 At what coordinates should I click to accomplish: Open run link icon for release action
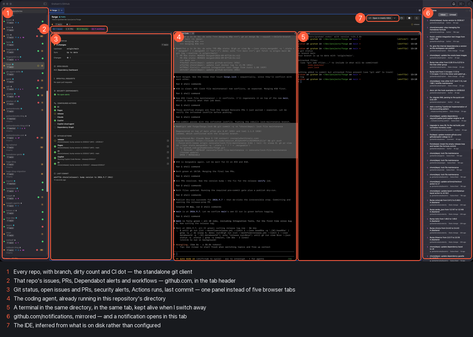click(x=168, y=141)
